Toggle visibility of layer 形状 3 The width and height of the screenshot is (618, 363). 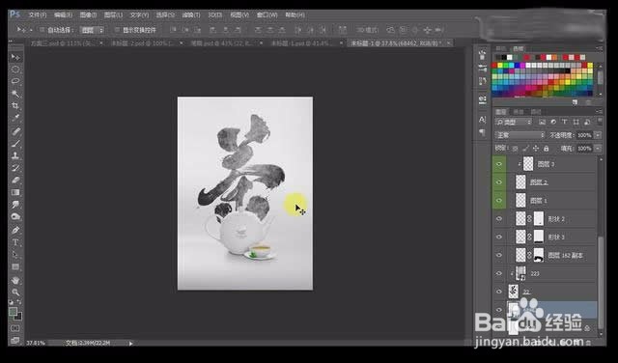click(x=499, y=237)
